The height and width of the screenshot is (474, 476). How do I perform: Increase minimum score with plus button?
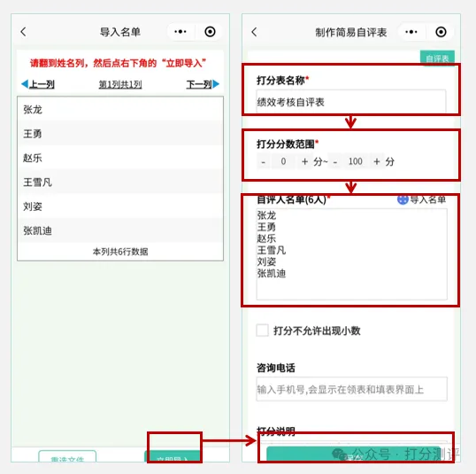(x=304, y=161)
